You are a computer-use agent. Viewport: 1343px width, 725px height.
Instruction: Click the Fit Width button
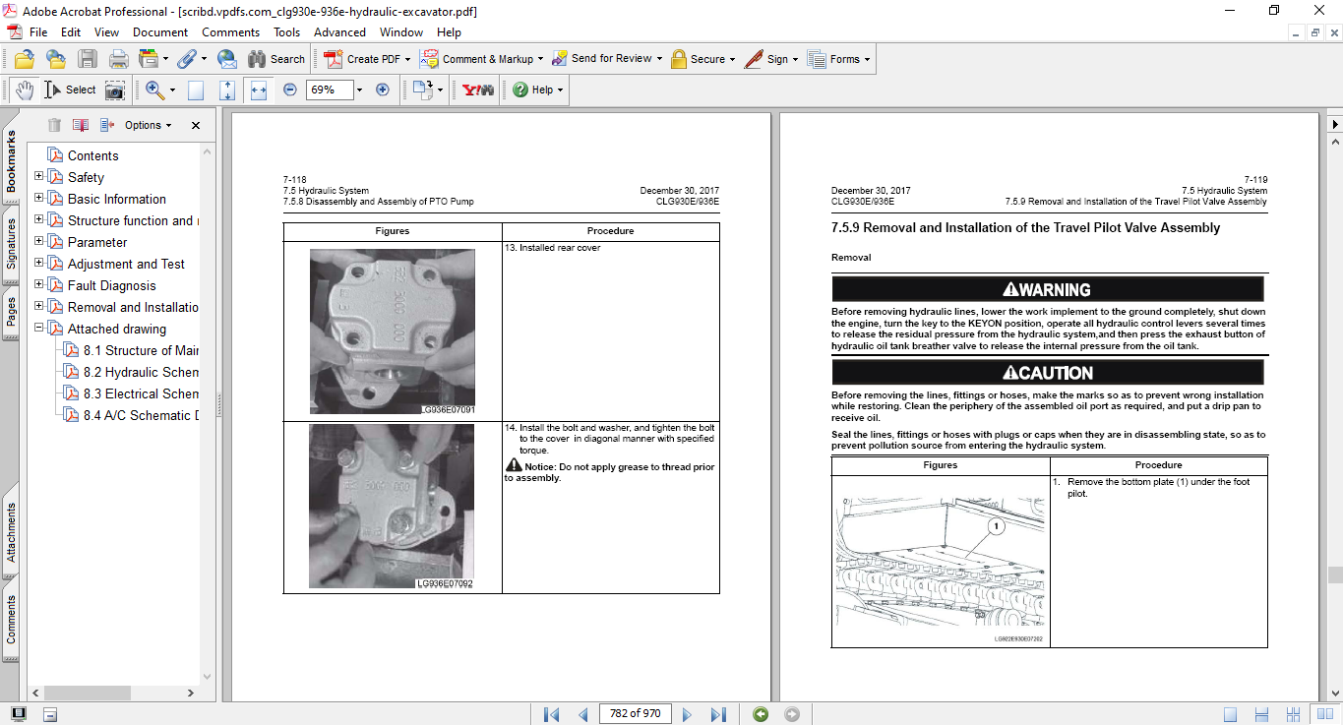tap(259, 90)
